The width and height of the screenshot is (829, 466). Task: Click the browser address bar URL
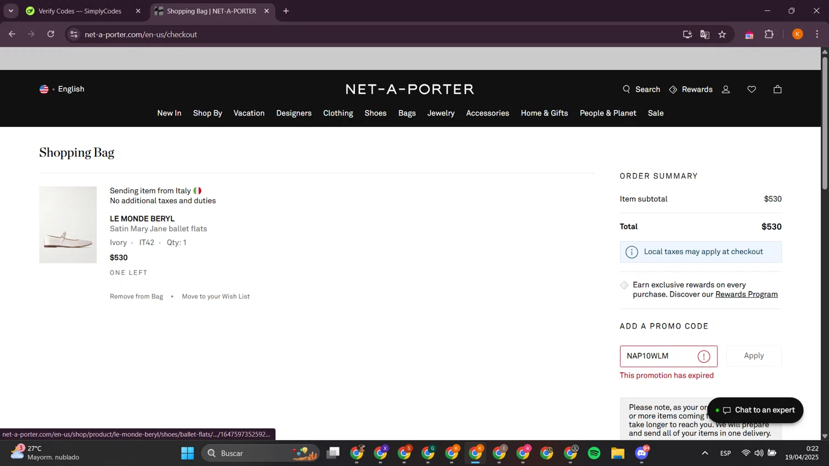[140, 34]
